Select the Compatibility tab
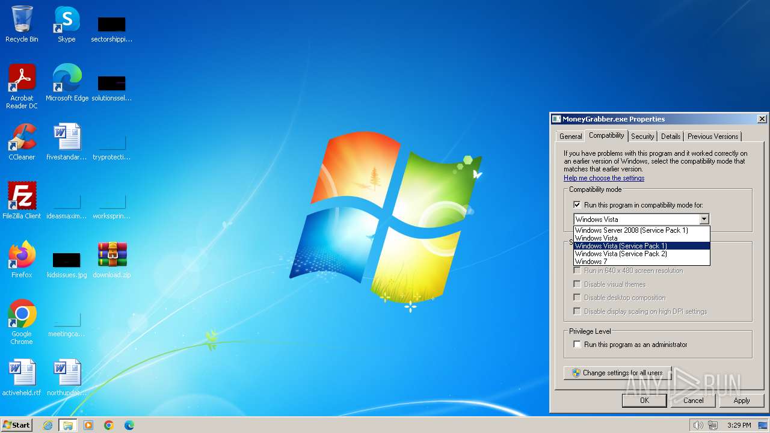Screen dimensions: 770x433 (x=606, y=135)
